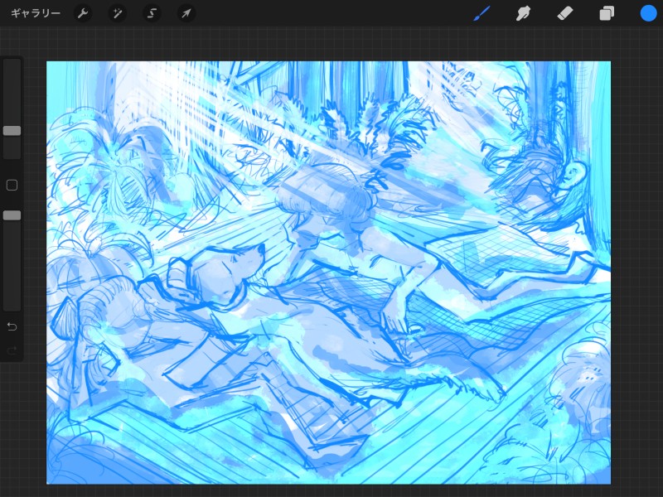
Task: Select the Eraser tool
Action: pos(565,13)
